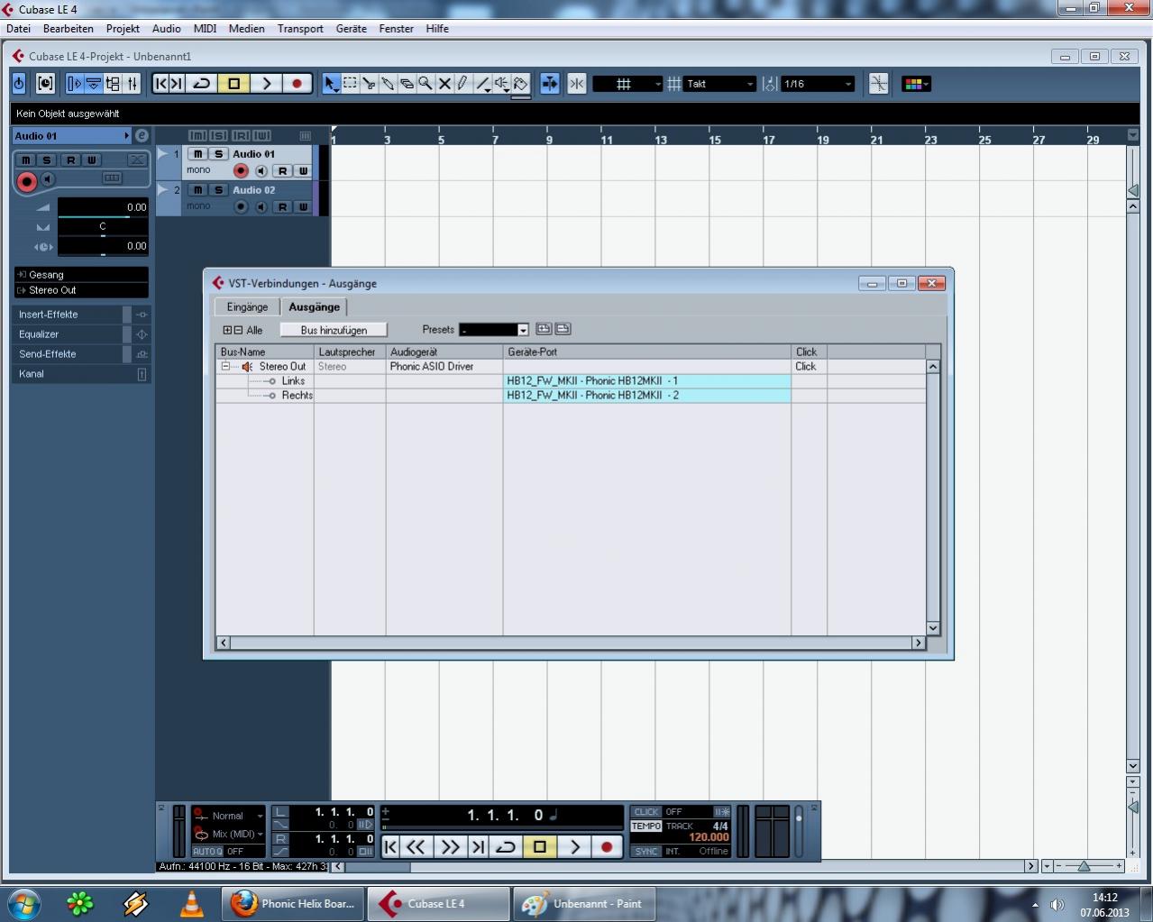This screenshot has width=1153, height=922.
Task: Click Rewind in the transport panel
Action: coord(416,846)
